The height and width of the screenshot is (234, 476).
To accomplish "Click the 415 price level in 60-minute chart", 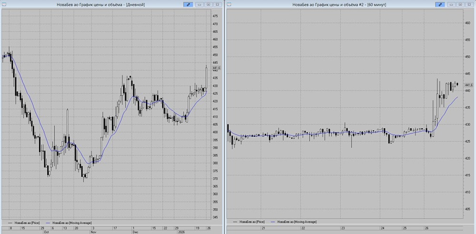I will (x=467, y=175).
